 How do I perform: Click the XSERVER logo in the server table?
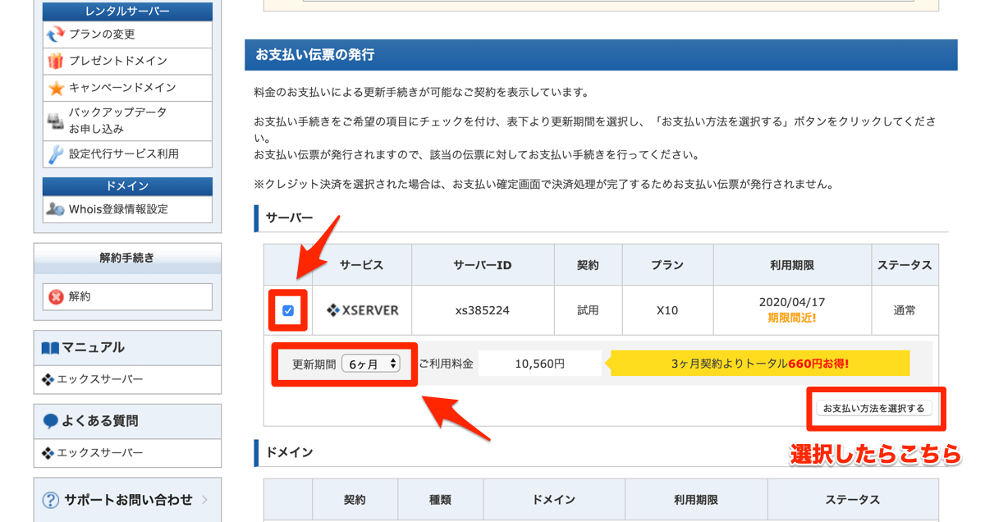[x=362, y=310]
